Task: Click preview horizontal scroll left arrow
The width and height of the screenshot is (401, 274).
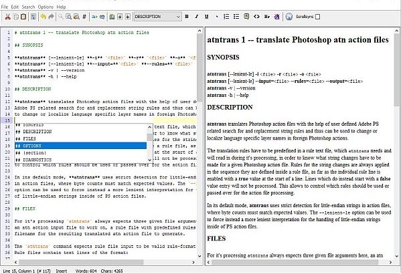Action: [209, 262]
